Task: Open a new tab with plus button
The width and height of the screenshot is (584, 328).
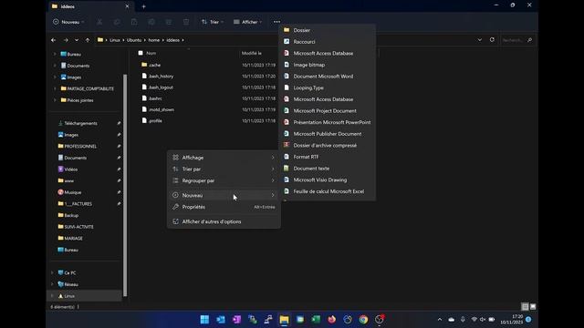Action: pyautogui.click(x=144, y=6)
